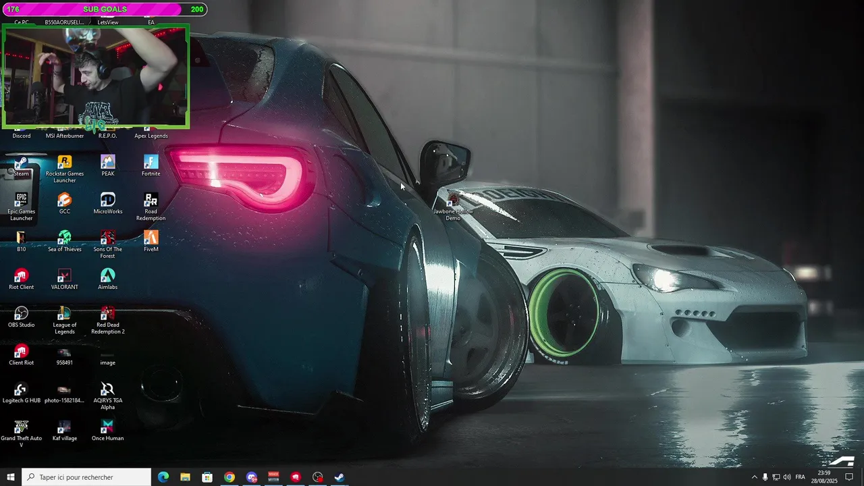Image resolution: width=864 pixels, height=486 pixels.
Task: Select the Kaf village desktop icon
Action: coord(65,431)
